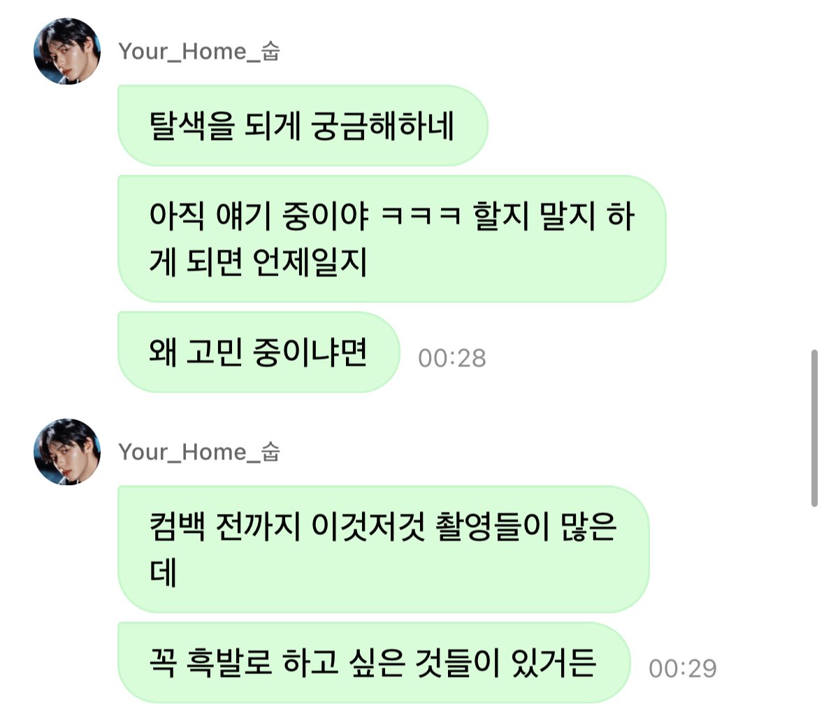This screenshot has height=716, width=824.
Task: Click the word '언제일지' in the second bubble
Action: (310, 262)
